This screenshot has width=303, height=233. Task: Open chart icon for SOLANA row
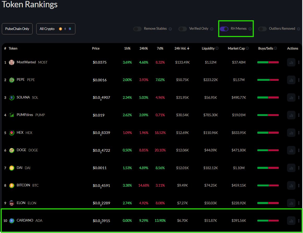pyautogui.click(x=291, y=97)
